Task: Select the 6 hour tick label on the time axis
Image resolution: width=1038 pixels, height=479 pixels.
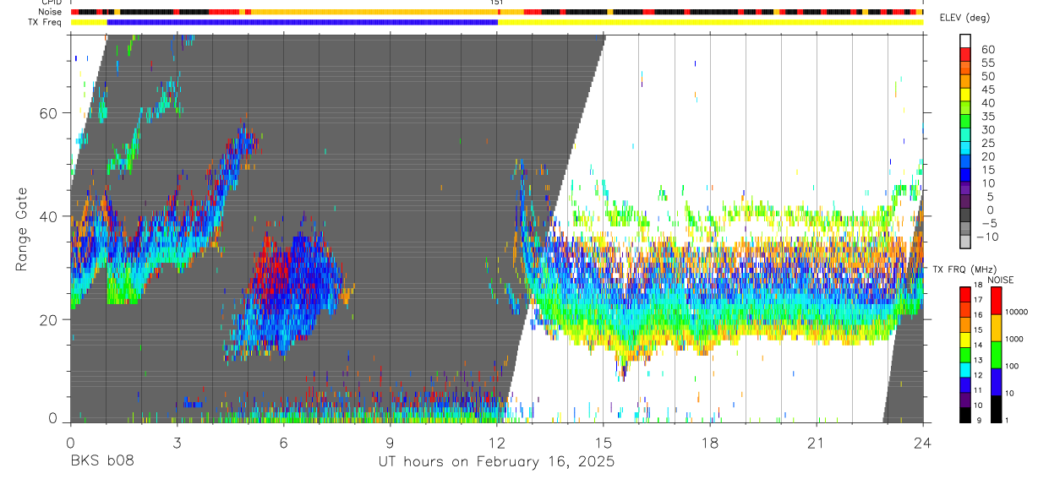Action: click(283, 444)
